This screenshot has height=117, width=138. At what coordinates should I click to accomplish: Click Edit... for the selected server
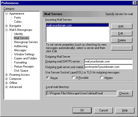(122, 33)
